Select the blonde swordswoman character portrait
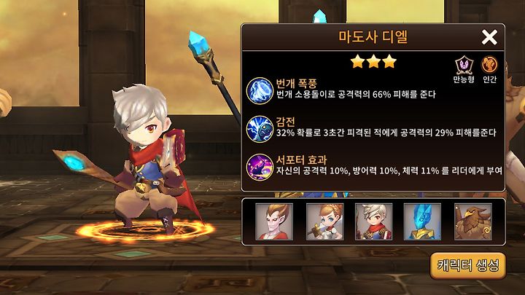This screenshot has width=525, height=295. click(324, 221)
